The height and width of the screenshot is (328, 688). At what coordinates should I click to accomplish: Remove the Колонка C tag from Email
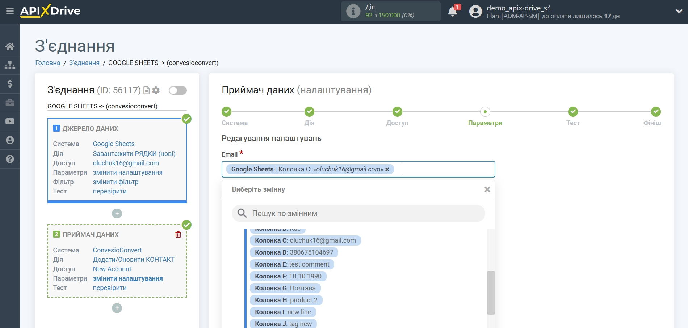387,169
